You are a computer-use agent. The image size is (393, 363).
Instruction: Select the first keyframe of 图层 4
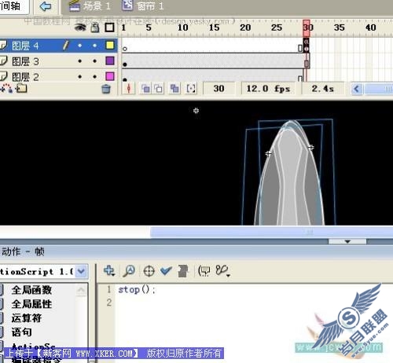125,46
